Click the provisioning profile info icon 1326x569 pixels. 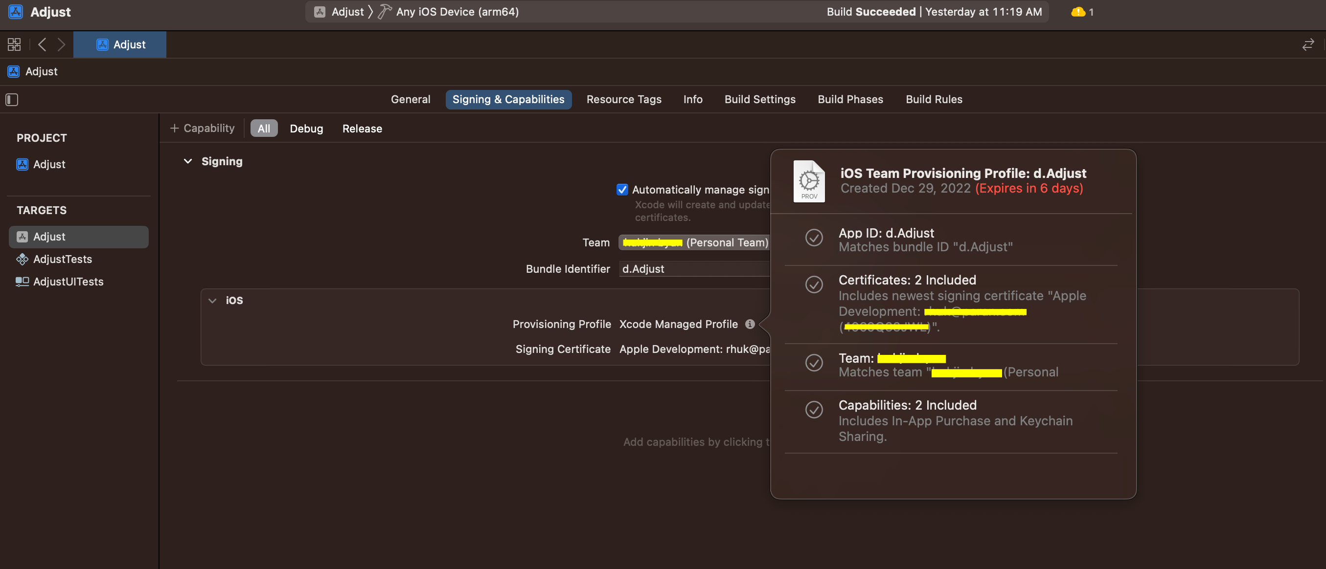pyautogui.click(x=750, y=324)
